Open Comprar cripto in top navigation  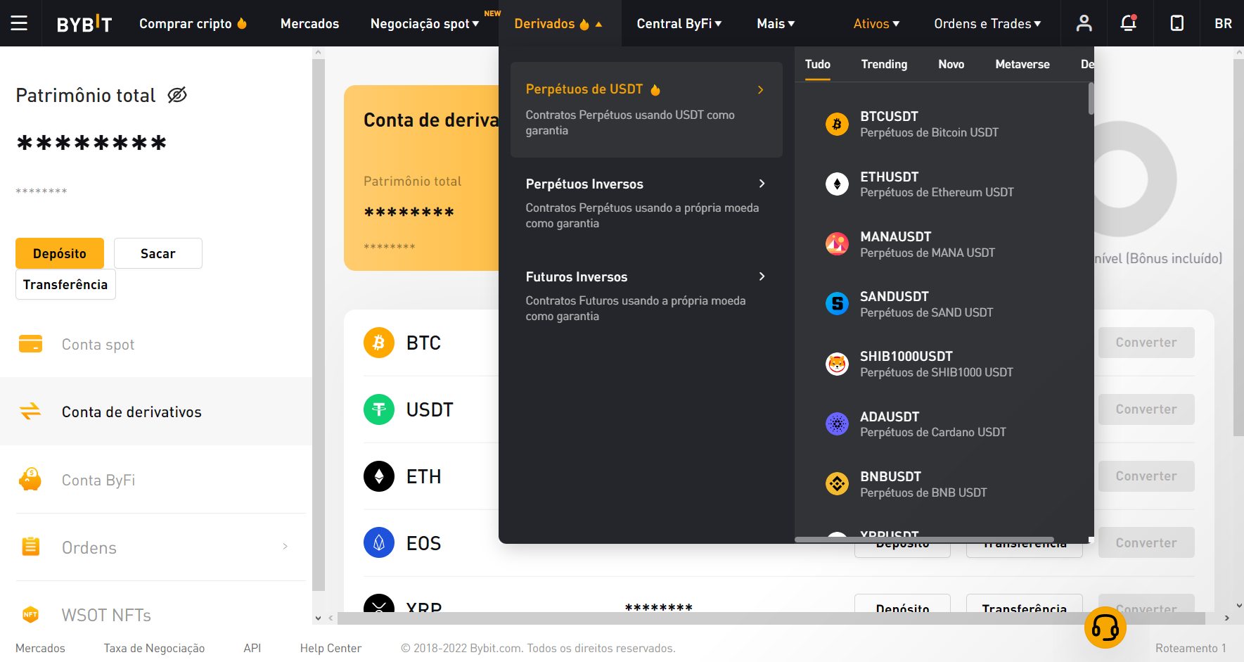click(x=193, y=23)
